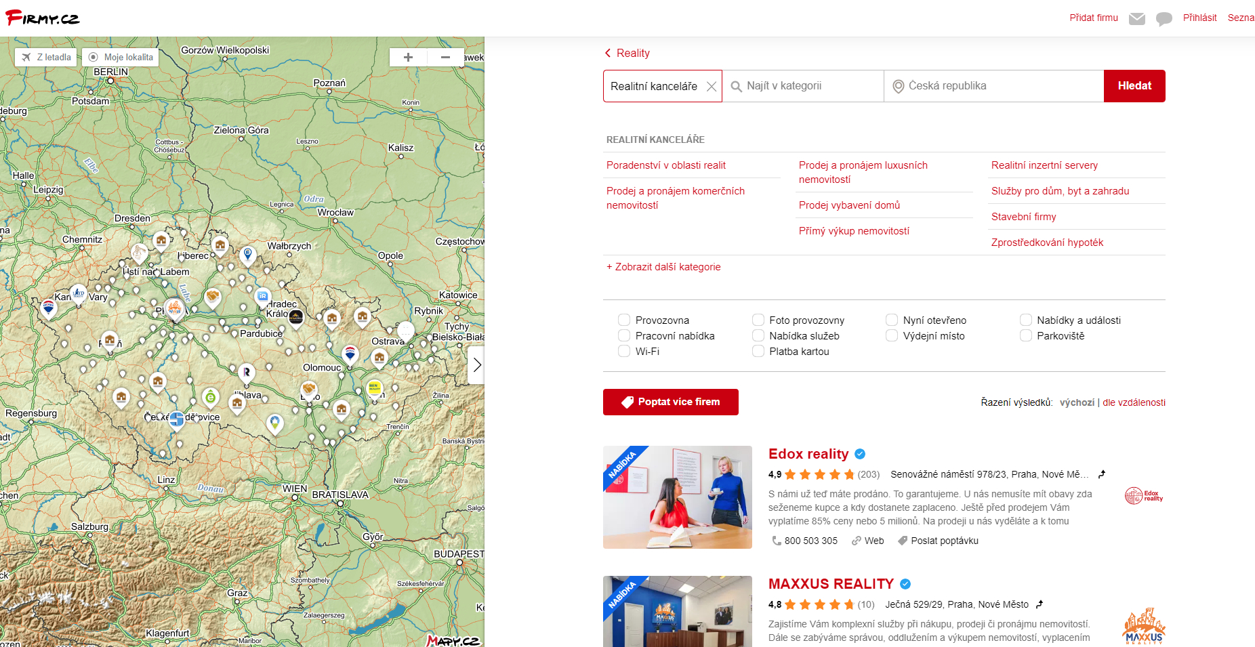Viewport: 1255px width, 647px height.
Task: Open Edox reality office photo thumbnail
Action: [678, 497]
